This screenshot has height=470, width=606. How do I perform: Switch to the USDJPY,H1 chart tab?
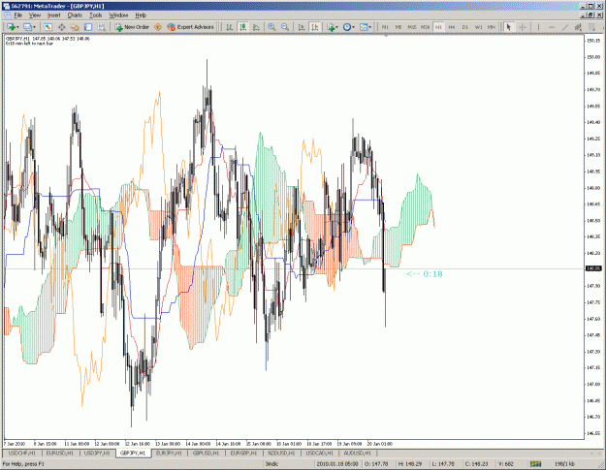tap(97, 453)
